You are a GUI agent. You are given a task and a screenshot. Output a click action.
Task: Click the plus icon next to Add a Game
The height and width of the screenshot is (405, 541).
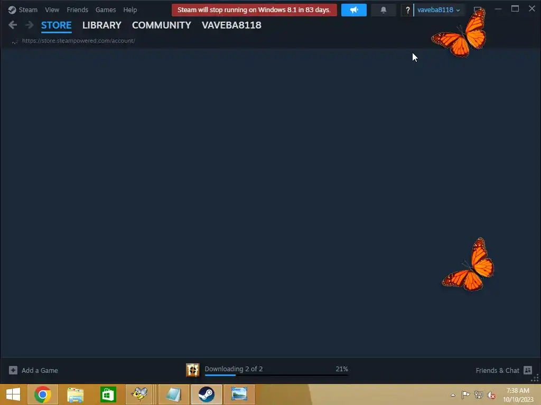[13, 370]
